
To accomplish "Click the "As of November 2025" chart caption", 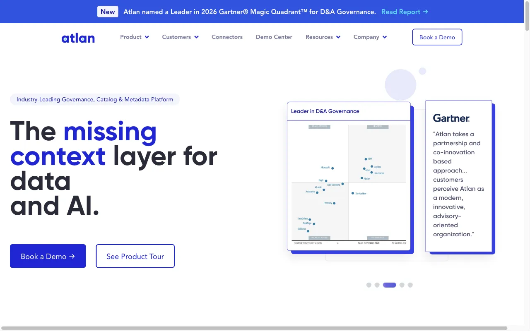I will pyautogui.click(x=369, y=243).
